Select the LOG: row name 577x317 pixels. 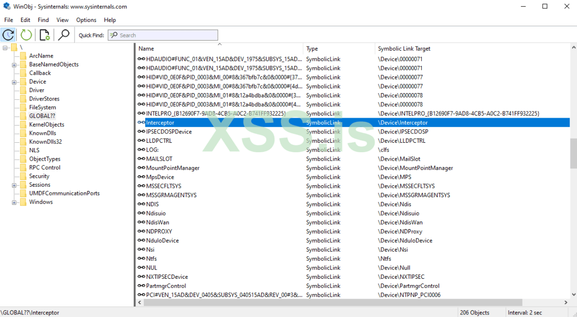pos(152,150)
